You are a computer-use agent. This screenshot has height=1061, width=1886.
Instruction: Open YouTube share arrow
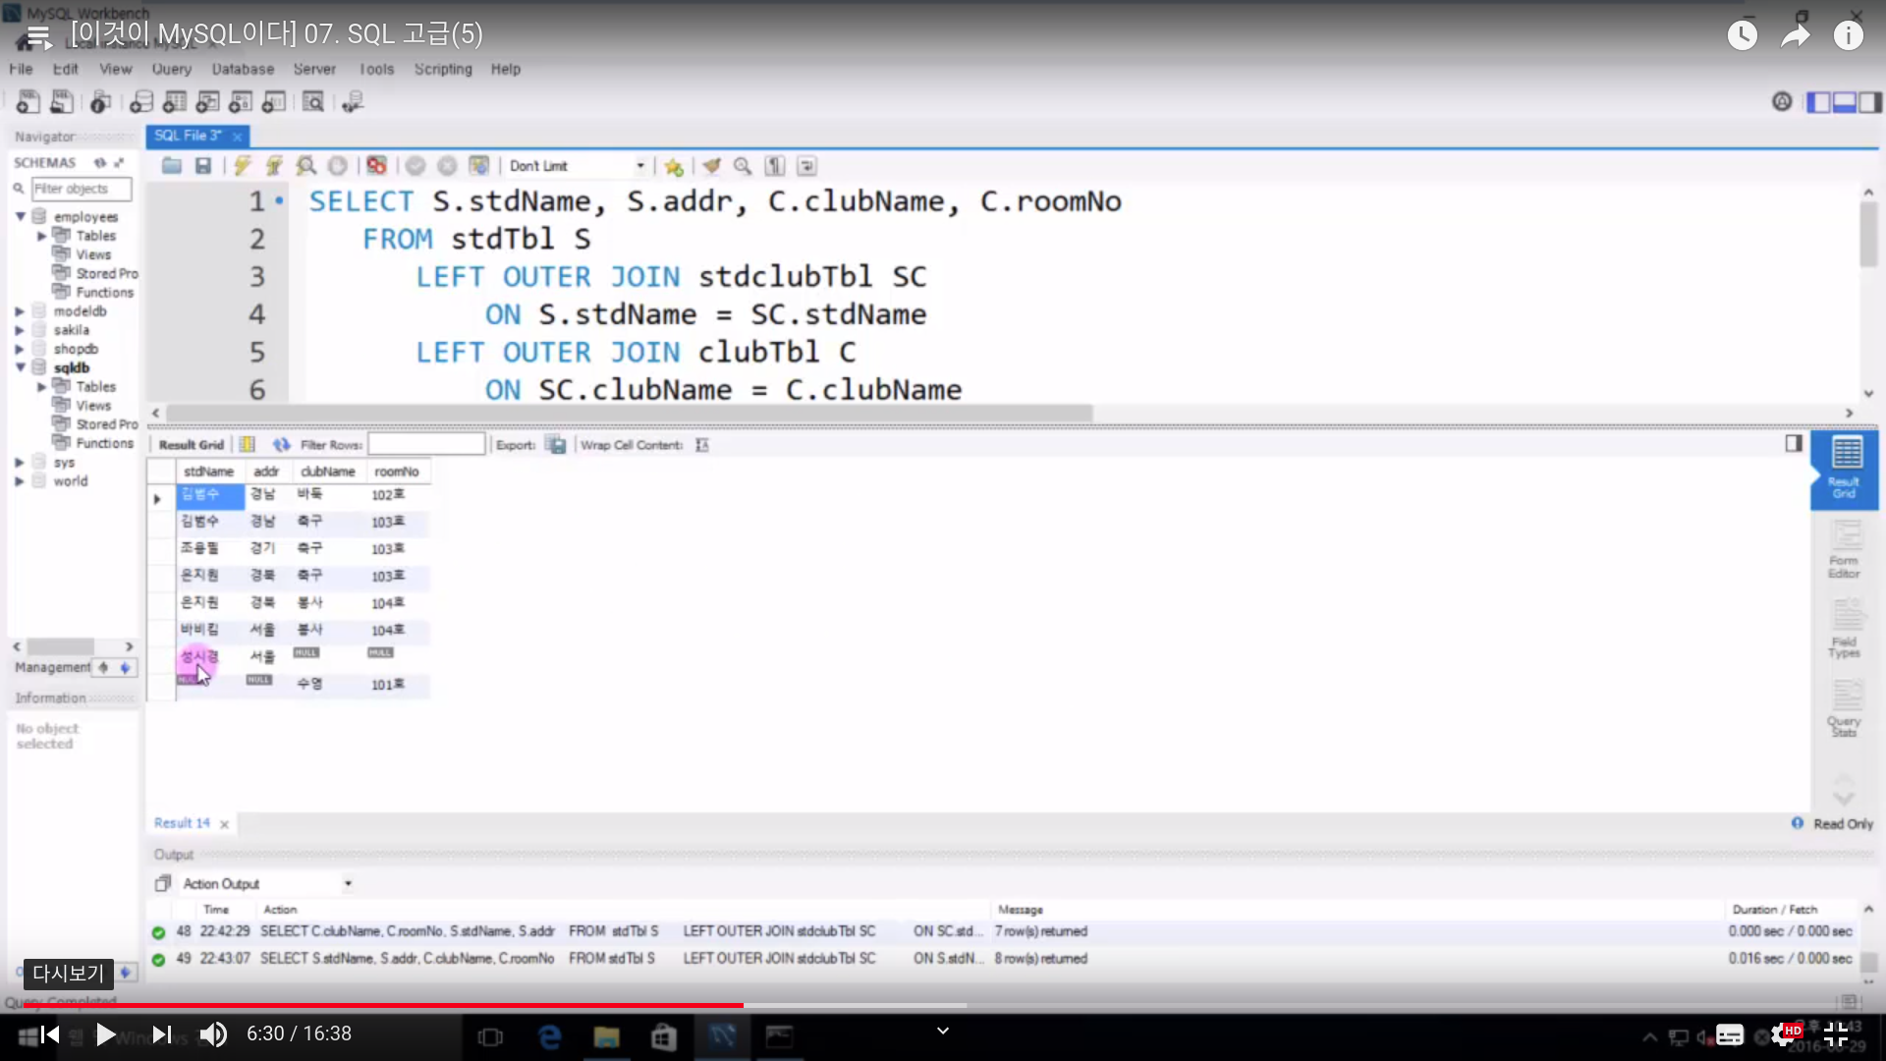tap(1796, 36)
